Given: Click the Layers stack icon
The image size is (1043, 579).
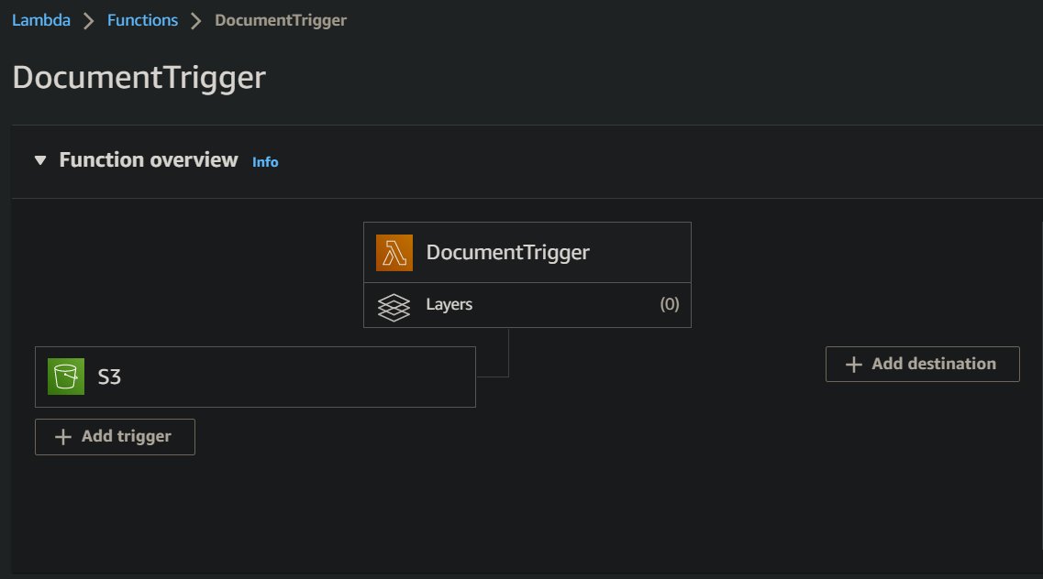Looking at the screenshot, I should 394,308.
